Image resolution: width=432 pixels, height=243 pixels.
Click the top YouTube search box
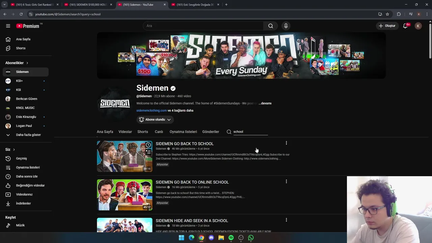204,26
